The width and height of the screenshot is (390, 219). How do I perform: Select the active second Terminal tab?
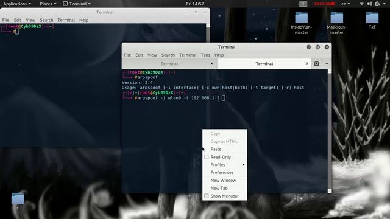[x=264, y=64]
